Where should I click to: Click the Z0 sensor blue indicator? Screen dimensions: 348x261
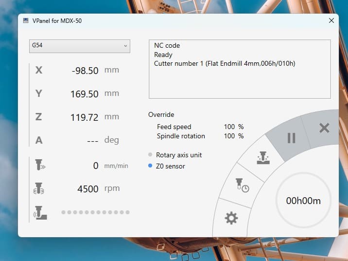(x=150, y=166)
